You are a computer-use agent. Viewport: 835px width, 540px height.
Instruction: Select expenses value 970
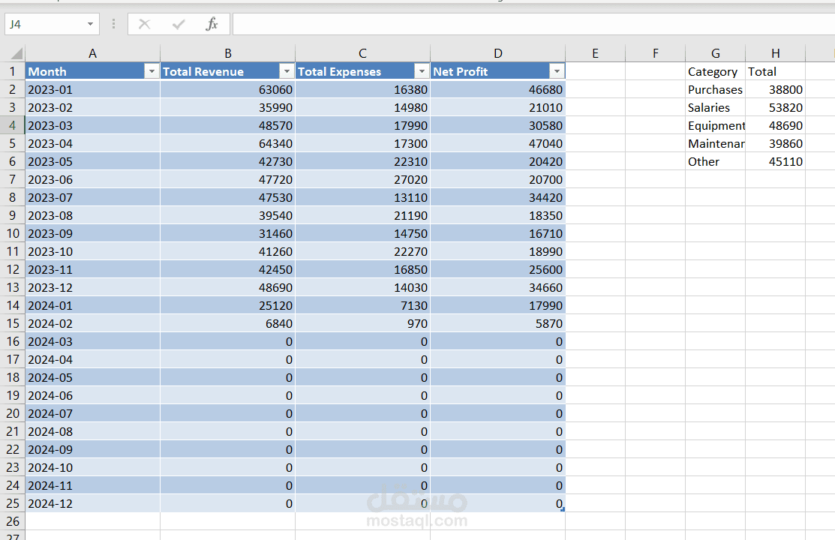pos(362,323)
